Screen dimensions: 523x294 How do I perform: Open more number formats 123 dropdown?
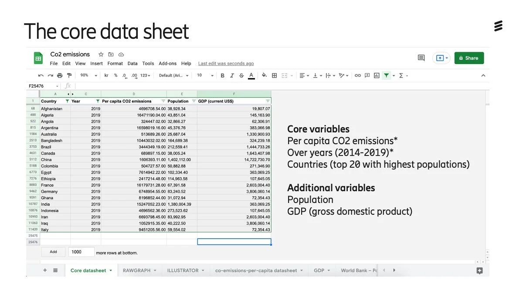[x=145, y=75]
